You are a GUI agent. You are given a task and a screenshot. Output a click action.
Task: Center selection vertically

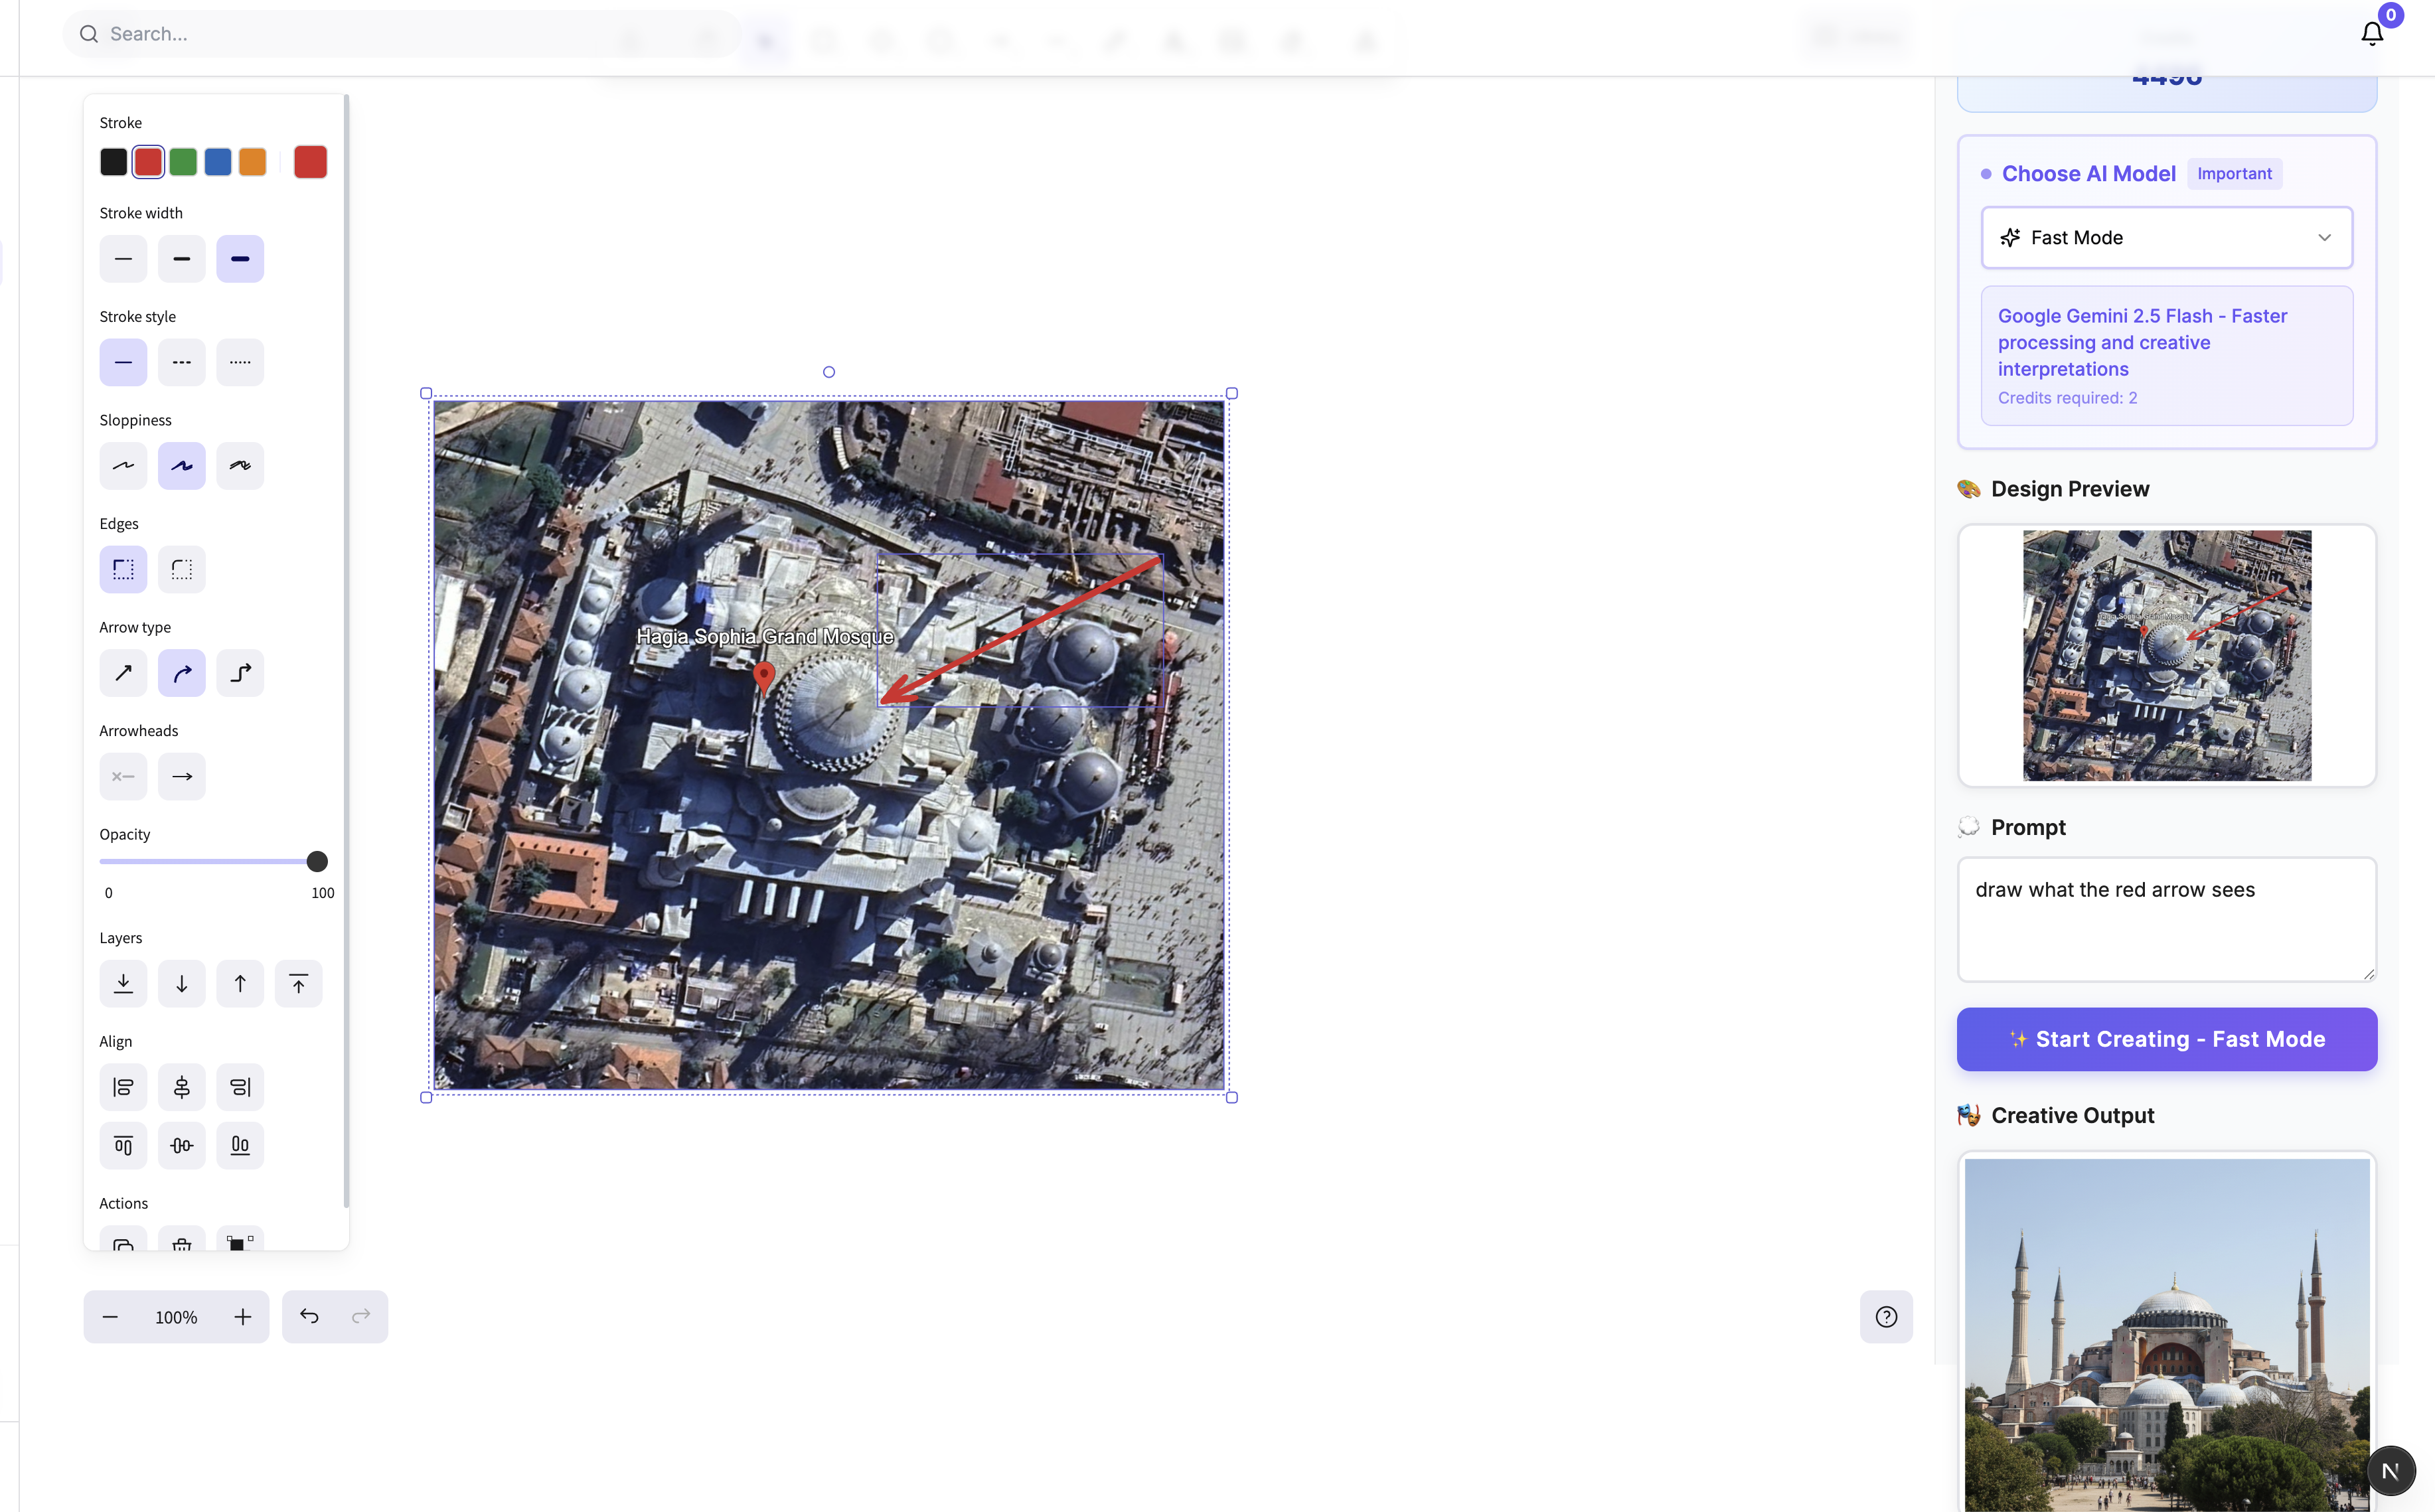181,1146
